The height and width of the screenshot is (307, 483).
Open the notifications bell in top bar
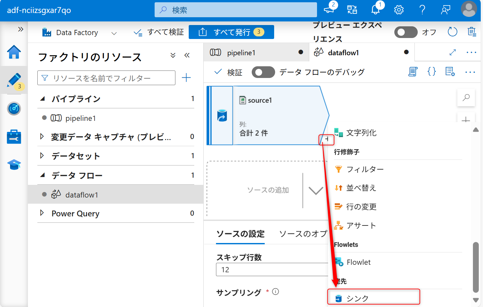tap(375, 10)
